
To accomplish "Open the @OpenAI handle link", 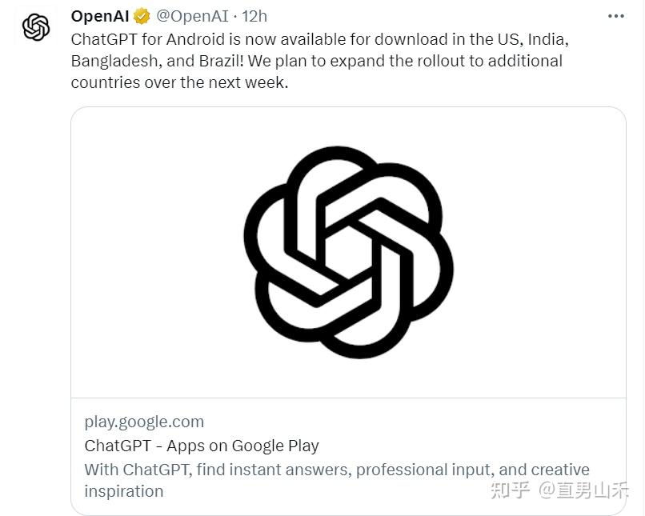I will (x=192, y=17).
